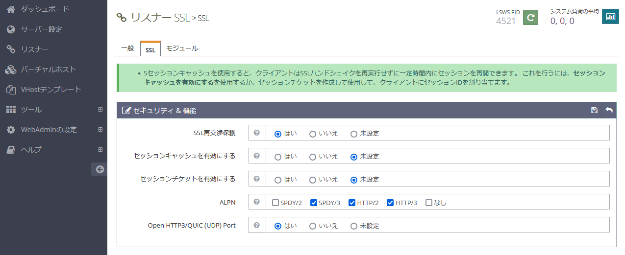Click the ALPN field label
Viewport: 625px width, 255px height.
227,202
